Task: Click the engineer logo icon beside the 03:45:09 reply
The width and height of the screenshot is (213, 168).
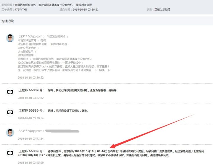Action: coord(10,153)
